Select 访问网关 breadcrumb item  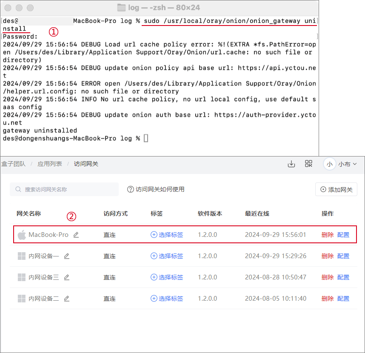(x=86, y=164)
